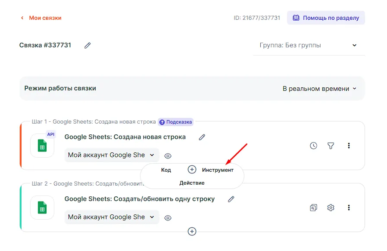Select Код from the add-step popup
Screen dimensions: 387x251
point(166,170)
